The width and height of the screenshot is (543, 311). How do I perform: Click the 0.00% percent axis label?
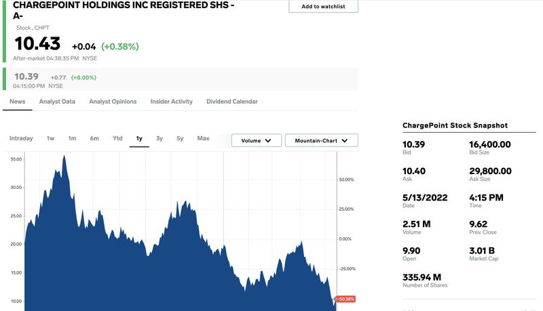345,239
